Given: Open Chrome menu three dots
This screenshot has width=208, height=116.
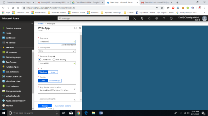Looking at the screenshot, I should (x=205, y=8).
